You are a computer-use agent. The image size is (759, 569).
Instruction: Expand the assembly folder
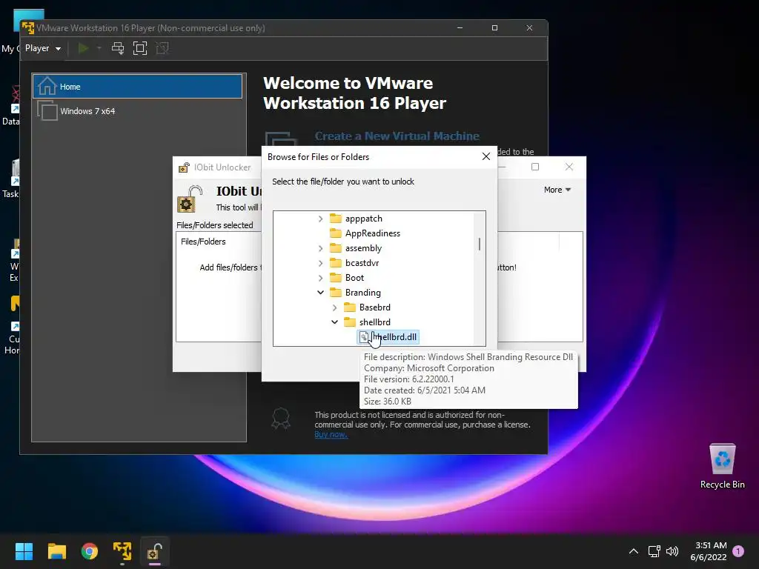pos(320,248)
